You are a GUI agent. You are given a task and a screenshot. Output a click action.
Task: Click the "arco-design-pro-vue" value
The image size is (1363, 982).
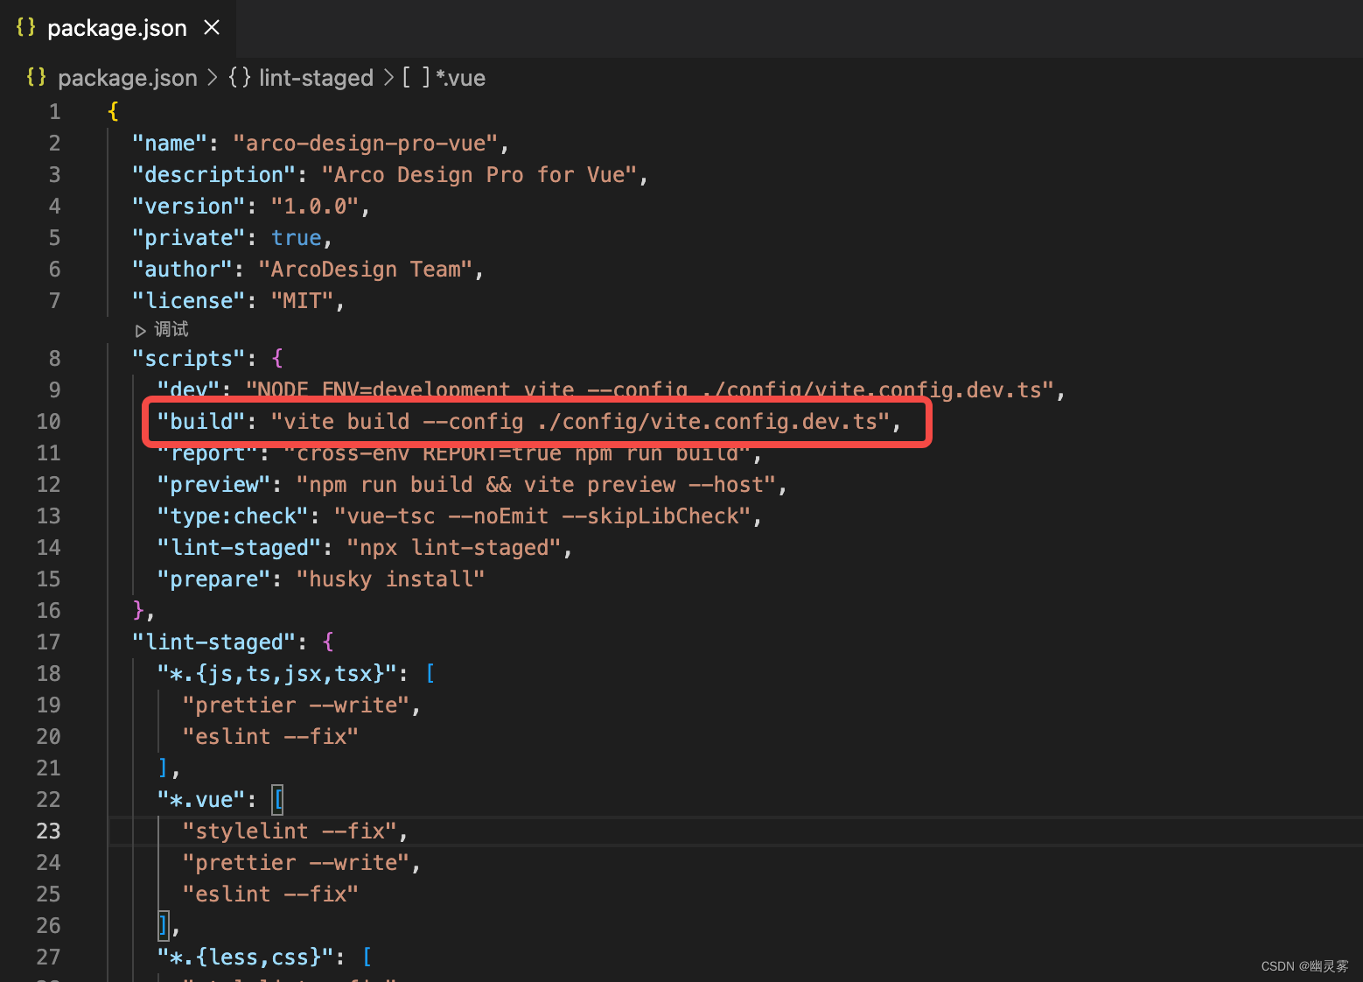(x=366, y=144)
